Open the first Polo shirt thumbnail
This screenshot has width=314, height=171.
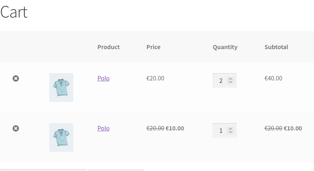pyautogui.click(x=61, y=87)
